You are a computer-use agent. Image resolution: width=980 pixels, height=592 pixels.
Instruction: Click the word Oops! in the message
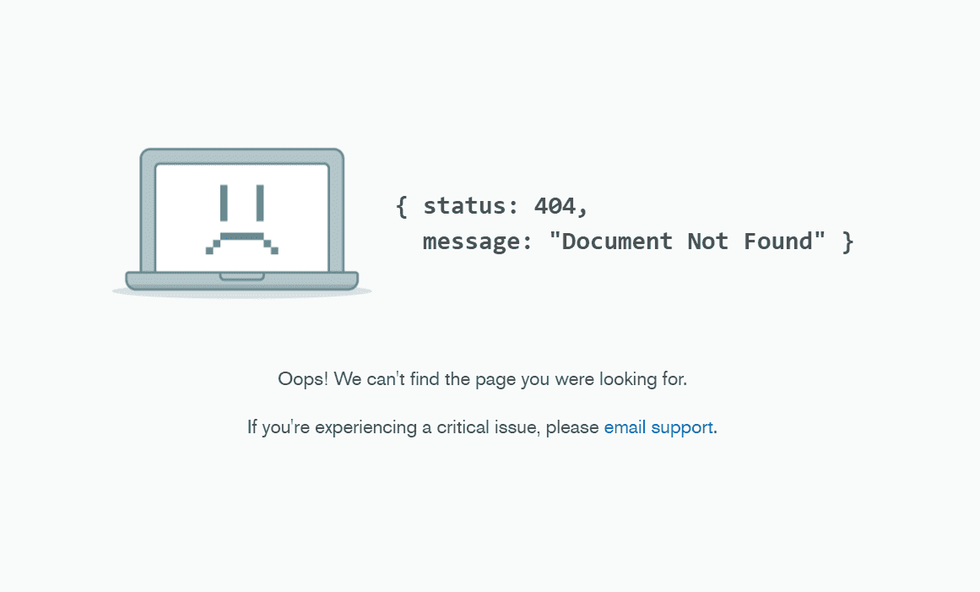pos(303,379)
